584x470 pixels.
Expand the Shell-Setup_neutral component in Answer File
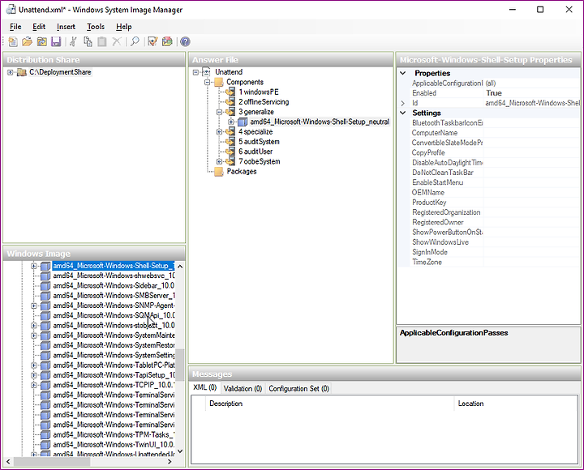(231, 122)
